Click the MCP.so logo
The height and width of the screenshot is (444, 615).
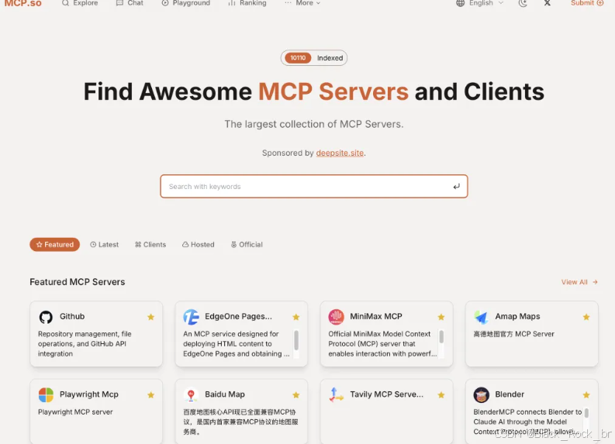(x=22, y=3)
